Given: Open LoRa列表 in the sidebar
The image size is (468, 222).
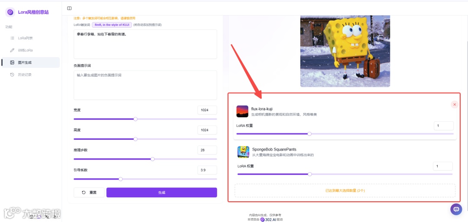Looking at the screenshot, I should pyautogui.click(x=30, y=38).
